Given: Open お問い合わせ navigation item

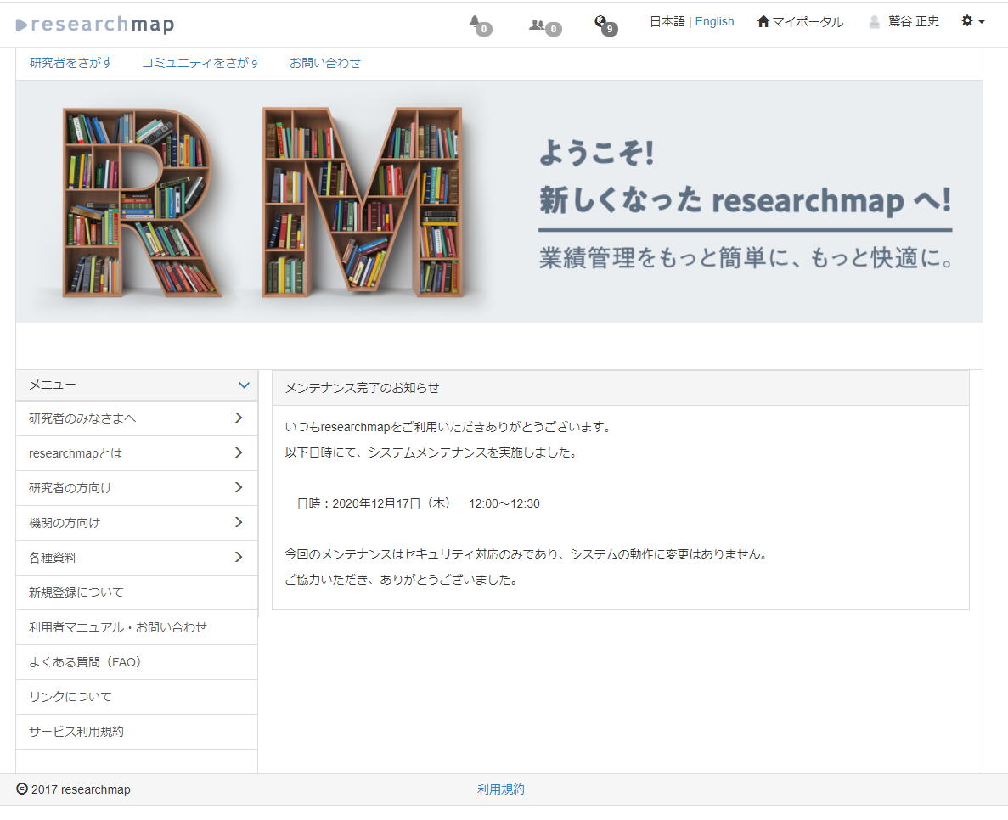Looking at the screenshot, I should 324,63.
